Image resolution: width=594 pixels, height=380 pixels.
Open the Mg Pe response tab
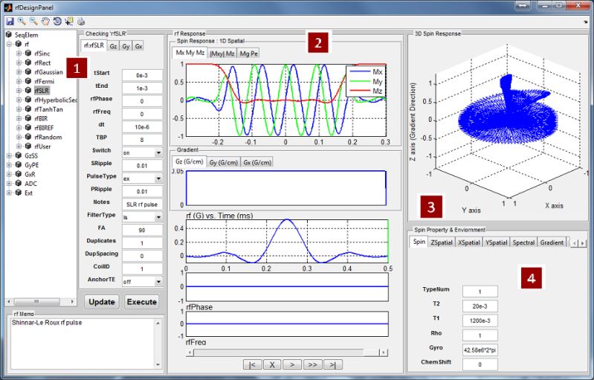pos(248,54)
